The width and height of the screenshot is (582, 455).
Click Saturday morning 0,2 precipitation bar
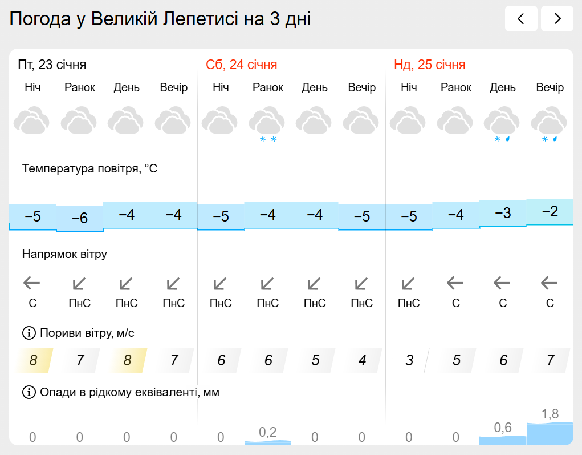(x=267, y=441)
